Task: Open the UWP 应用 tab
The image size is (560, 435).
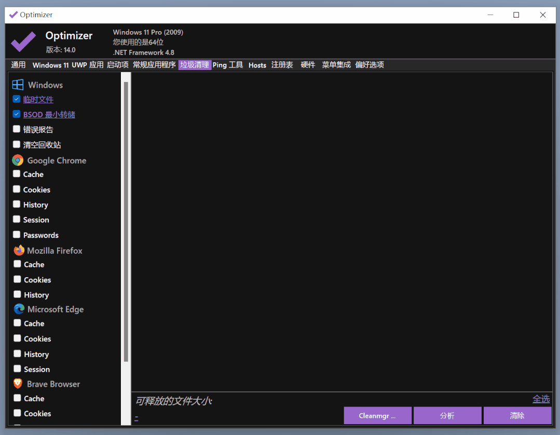Action: [88, 65]
